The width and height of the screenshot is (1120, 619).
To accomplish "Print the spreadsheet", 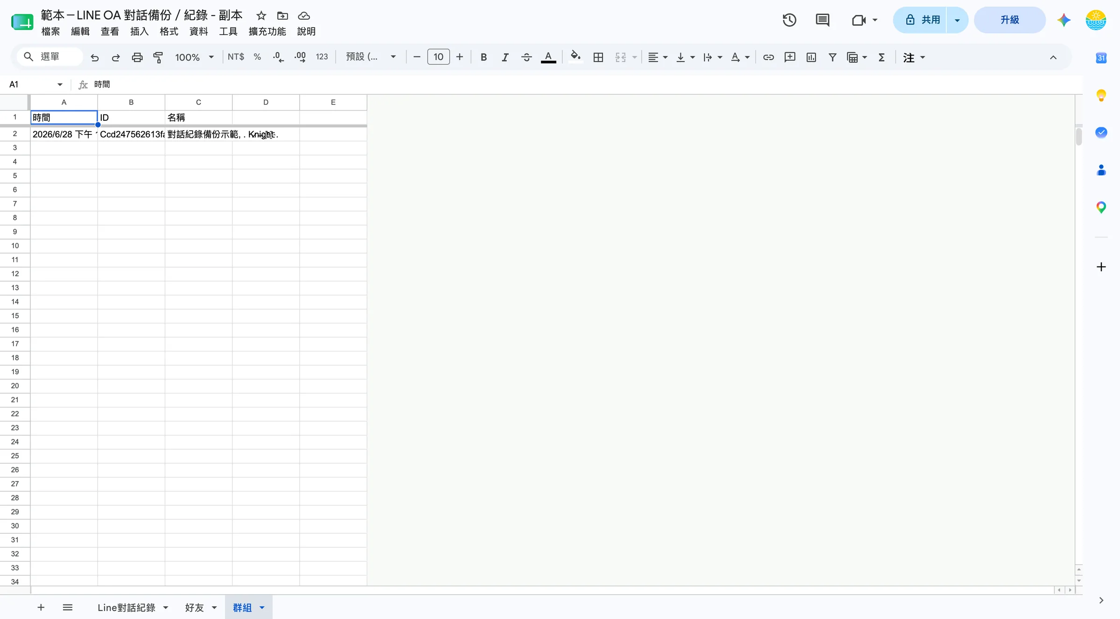I will pos(137,57).
